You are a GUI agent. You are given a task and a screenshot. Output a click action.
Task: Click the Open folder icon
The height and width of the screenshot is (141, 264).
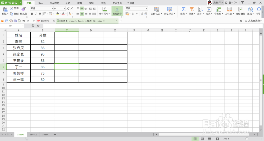pos(2,21)
